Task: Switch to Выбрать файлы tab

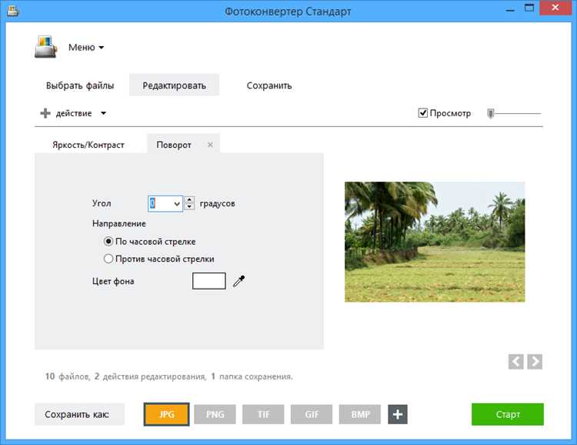Action: click(x=80, y=85)
